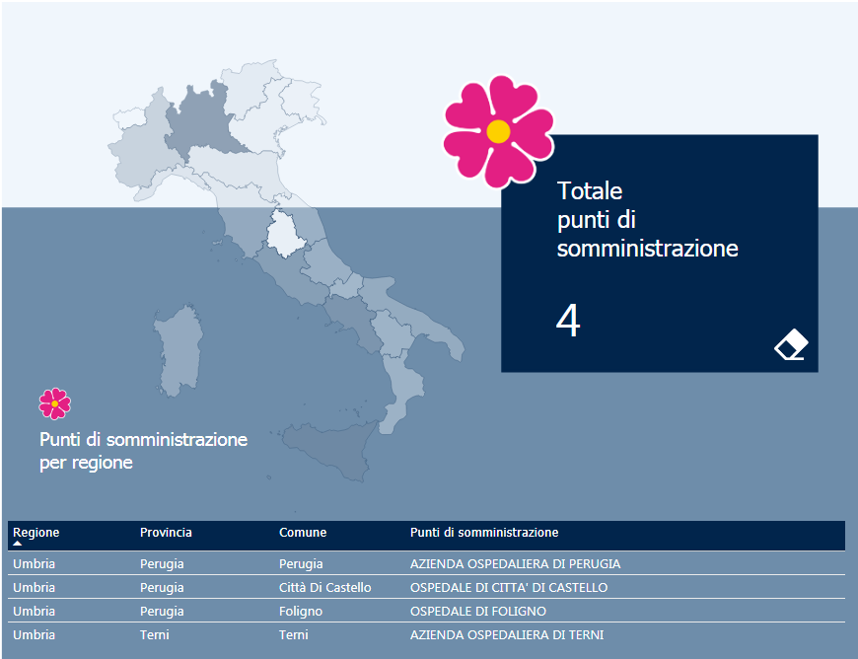The width and height of the screenshot is (858, 659).
Task: Click the large pink flower logo
Action: pyautogui.click(x=499, y=131)
